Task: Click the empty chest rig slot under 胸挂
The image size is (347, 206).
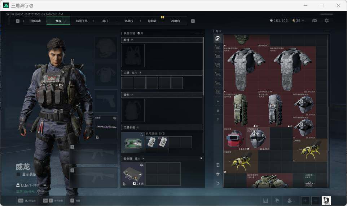Action: 133,55
